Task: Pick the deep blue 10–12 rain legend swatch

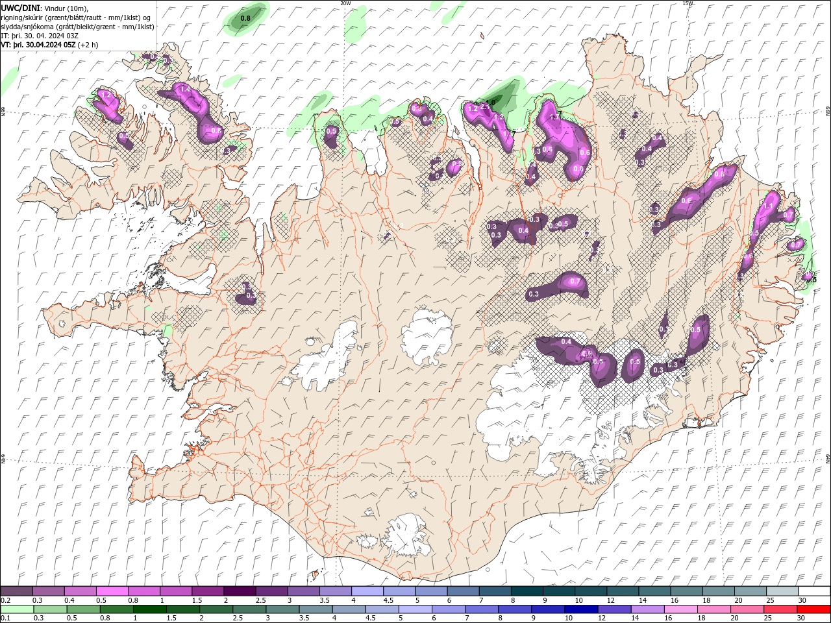Action: [581, 609]
